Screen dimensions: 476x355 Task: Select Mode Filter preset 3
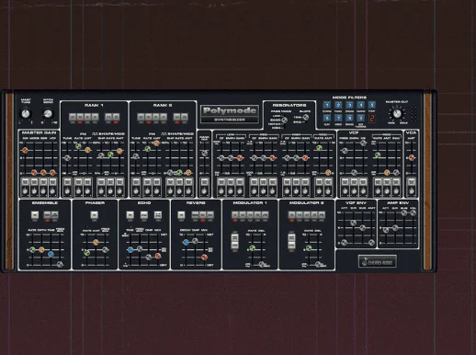tap(349, 105)
